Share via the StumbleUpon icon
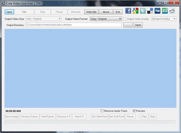This screenshot has height=133, width=181. pyautogui.click(x=165, y=11)
